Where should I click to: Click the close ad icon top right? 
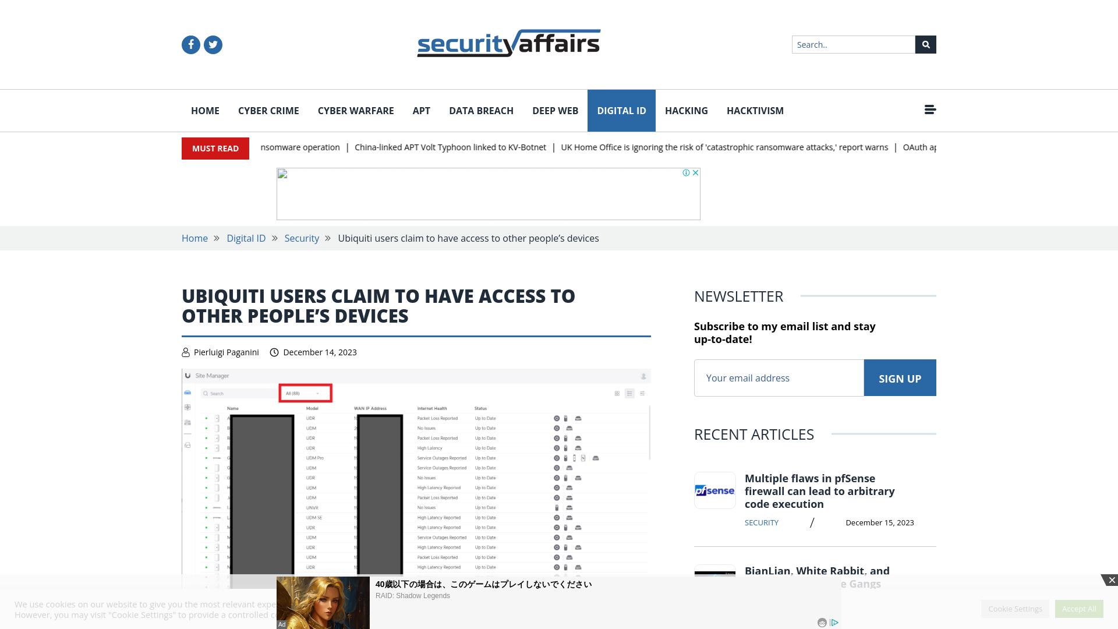(x=1112, y=580)
